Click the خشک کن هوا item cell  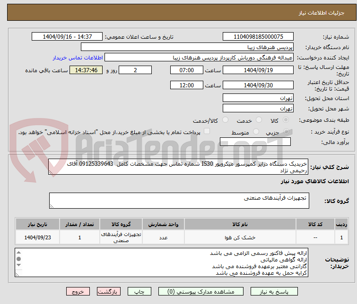coord(240,237)
